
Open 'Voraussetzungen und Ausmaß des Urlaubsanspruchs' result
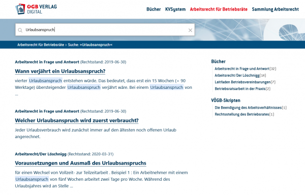80,163
